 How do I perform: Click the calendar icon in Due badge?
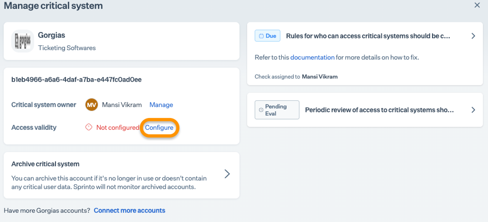(261, 36)
